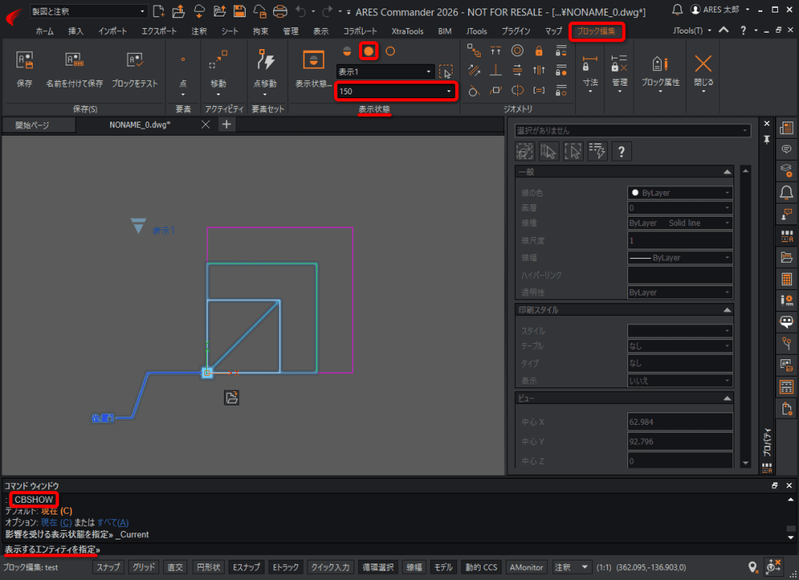The width and height of the screenshot is (799, 580).
Task: Open the Save As (名前を付けて保存) tool
Action: coord(74,60)
